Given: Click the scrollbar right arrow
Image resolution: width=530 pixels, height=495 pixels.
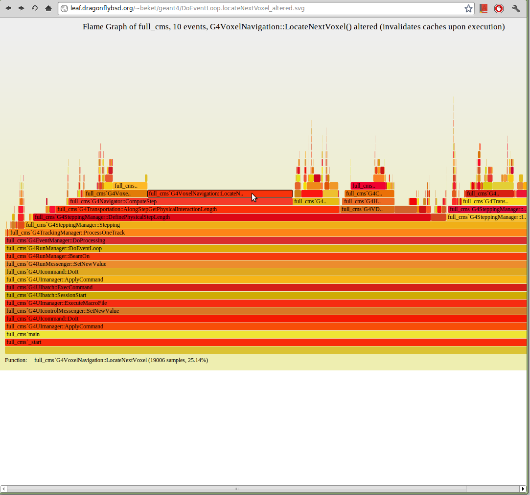Looking at the screenshot, I should (522, 489).
